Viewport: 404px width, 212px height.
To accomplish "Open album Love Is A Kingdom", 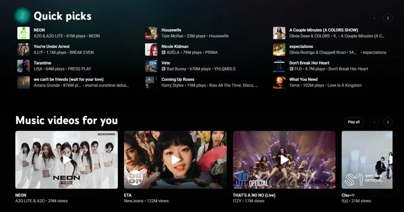I will click(x=345, y=85).
